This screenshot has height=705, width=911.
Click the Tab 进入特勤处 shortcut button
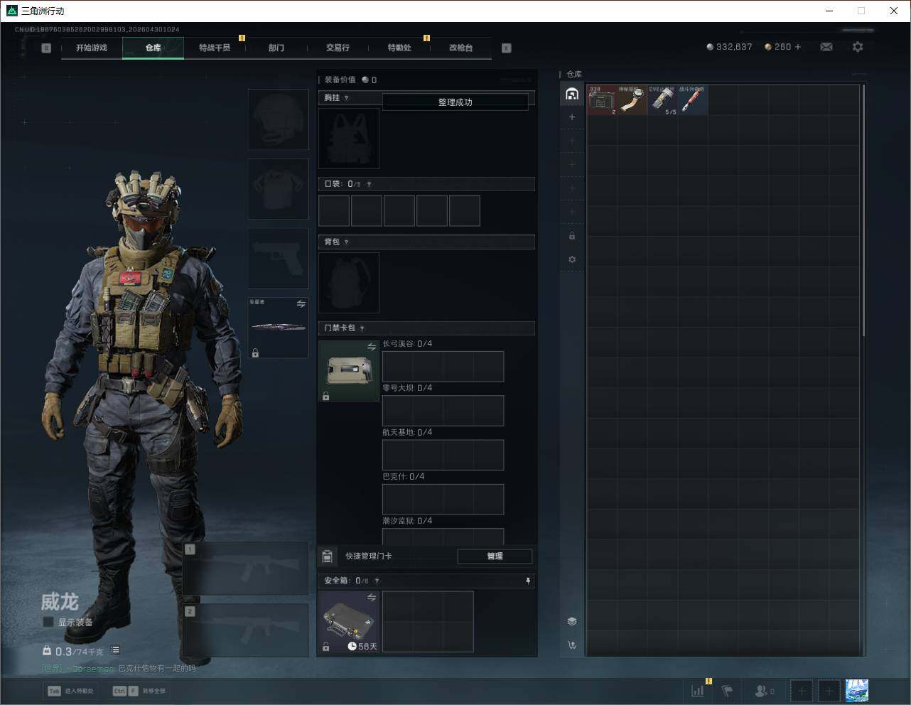pos(71,691)
